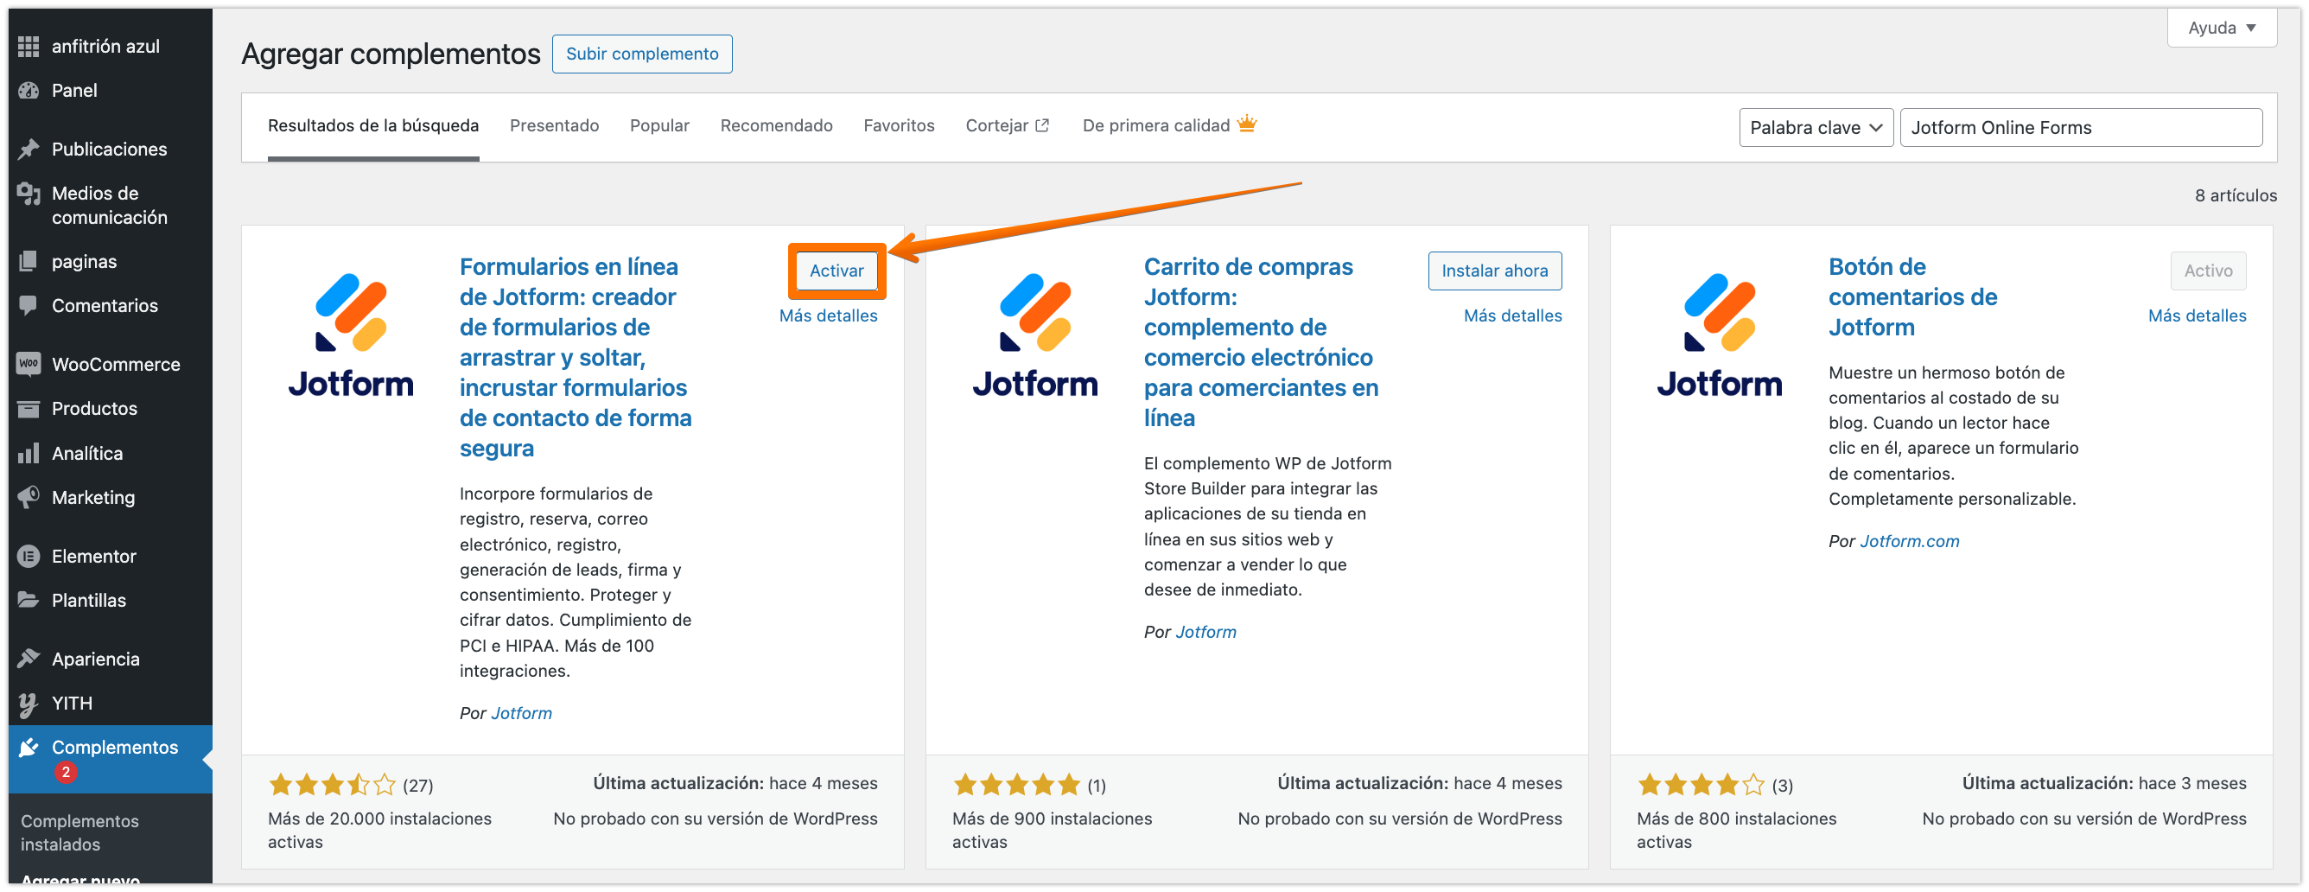Click the five-star rating with 1 review
Image resolution: width=2309 pixels, height=892 pixels.
tap(1016, 786)
